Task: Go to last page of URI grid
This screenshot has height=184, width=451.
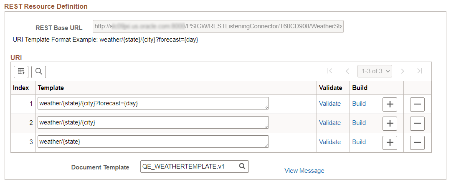Action: click(x=420, y=71)
